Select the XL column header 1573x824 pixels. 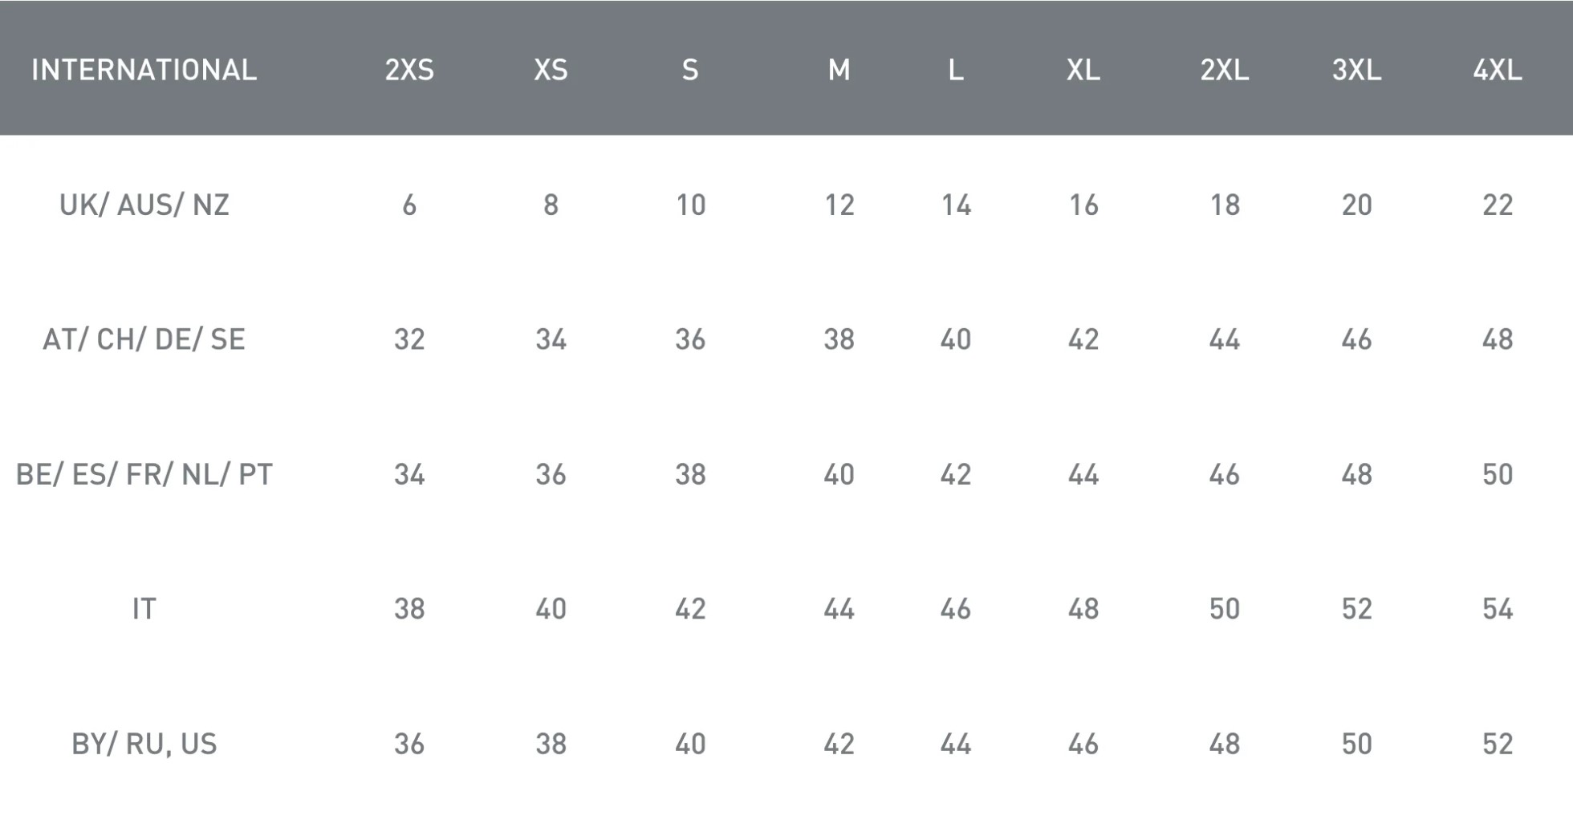[1083, 70]
